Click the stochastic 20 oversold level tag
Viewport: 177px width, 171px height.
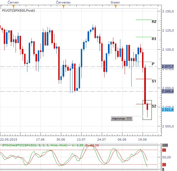[x=164, y=165]
